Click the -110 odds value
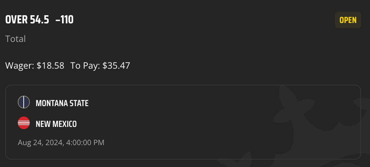 [64, 20]
